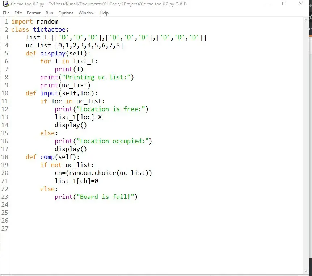312x276 pixels.
Task: Place cursor in the list_1 definition line
Action: point(116,37)
